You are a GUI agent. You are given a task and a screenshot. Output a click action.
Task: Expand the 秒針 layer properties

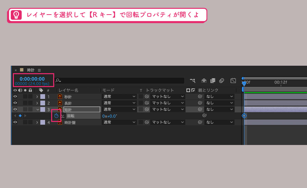pyautogui.click(x=37, y=97)
